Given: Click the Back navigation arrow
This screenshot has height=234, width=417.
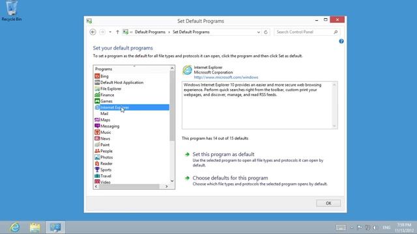Looking at the screenshot, I should [x=93, y=32].
